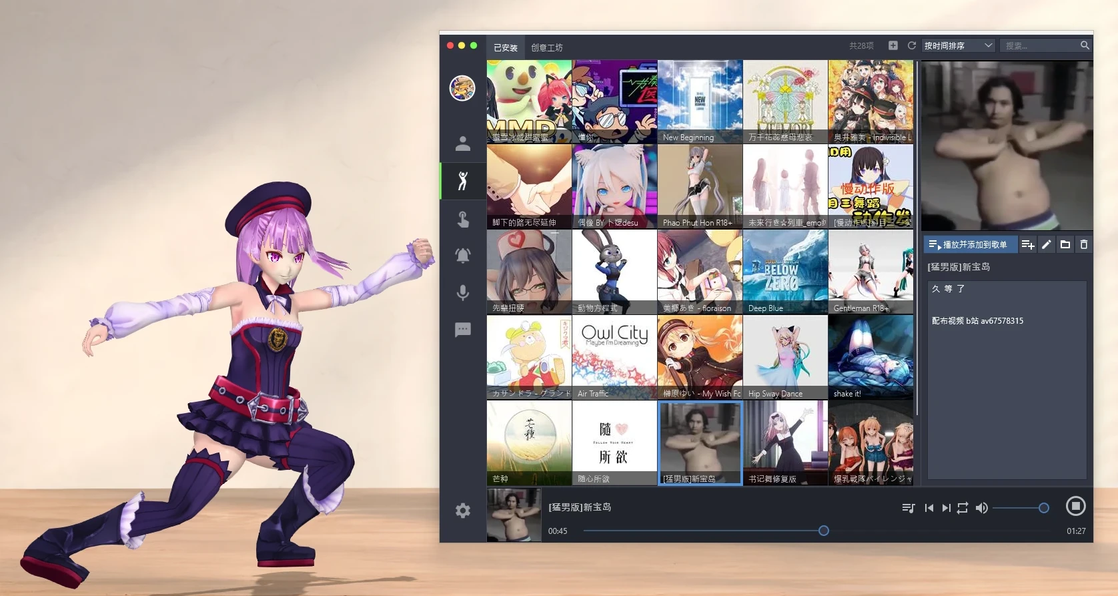This screenshot has width=1118, height=596.
Task: Select the Deep Blue thumbnail
Action: 785,272
